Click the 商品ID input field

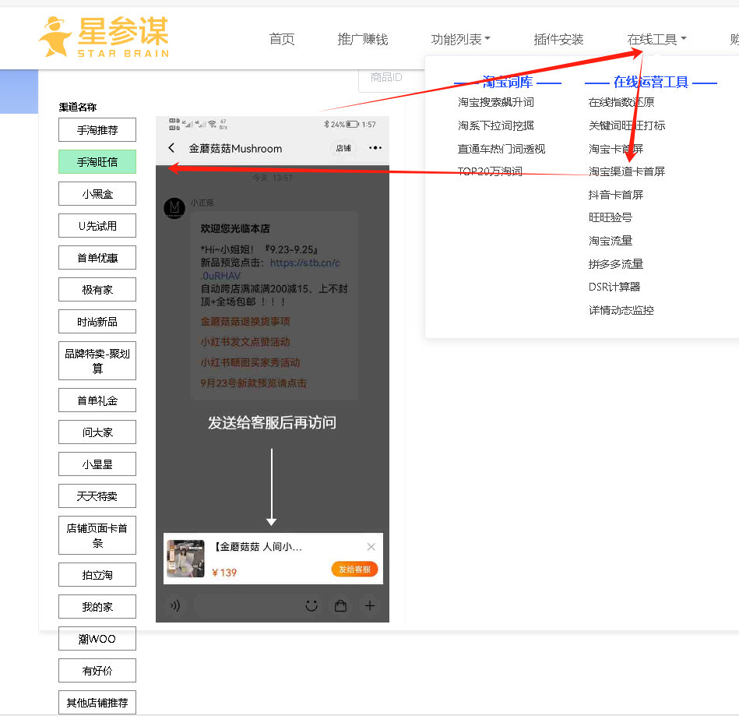click(391, 78)
